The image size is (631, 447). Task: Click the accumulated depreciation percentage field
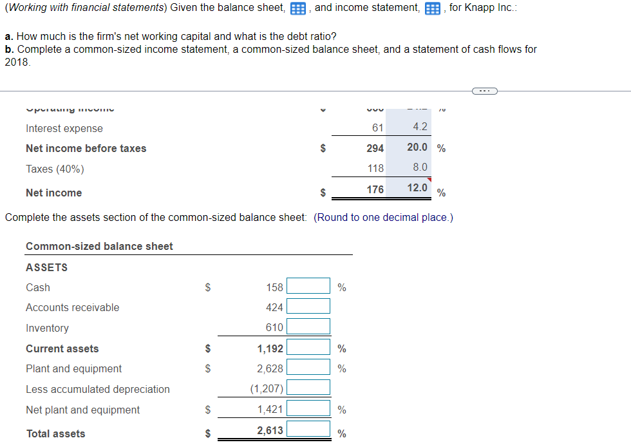click(308, 387)
